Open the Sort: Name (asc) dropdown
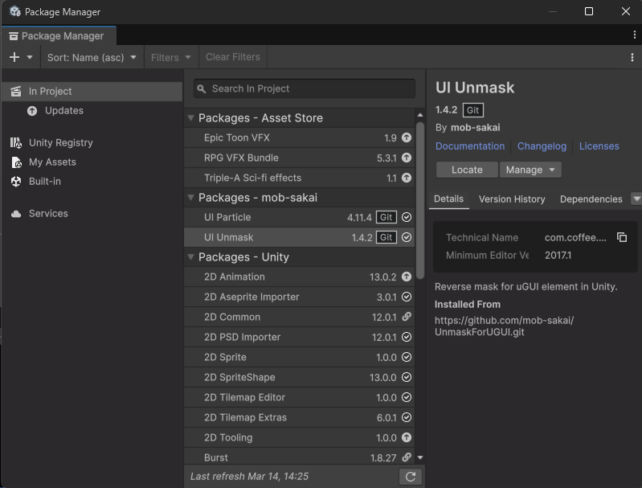 (x=92, y=57)
